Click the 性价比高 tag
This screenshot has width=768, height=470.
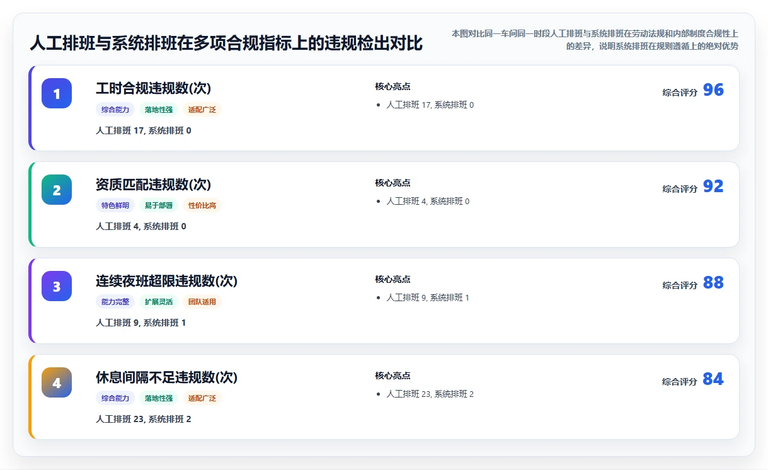point(202,205)
